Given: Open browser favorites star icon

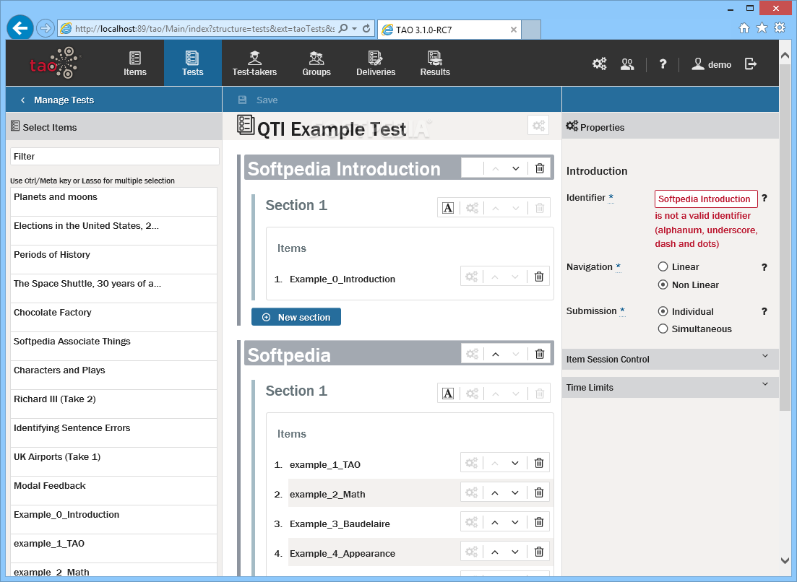Looking at the screenshot, I should (x=762, y=28).
